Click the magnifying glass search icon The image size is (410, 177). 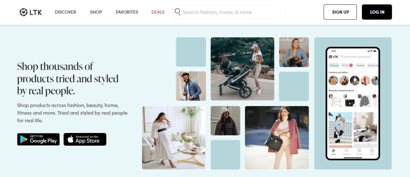[x=177, y=12]
